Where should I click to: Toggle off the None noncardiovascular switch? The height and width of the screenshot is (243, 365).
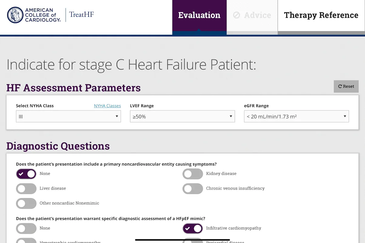[26, 174]
